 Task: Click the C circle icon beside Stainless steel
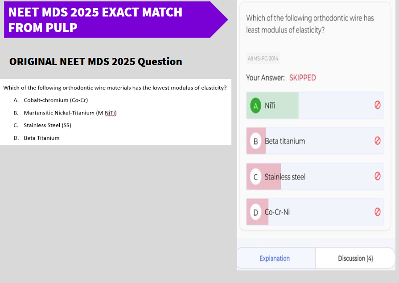point(255,176)
